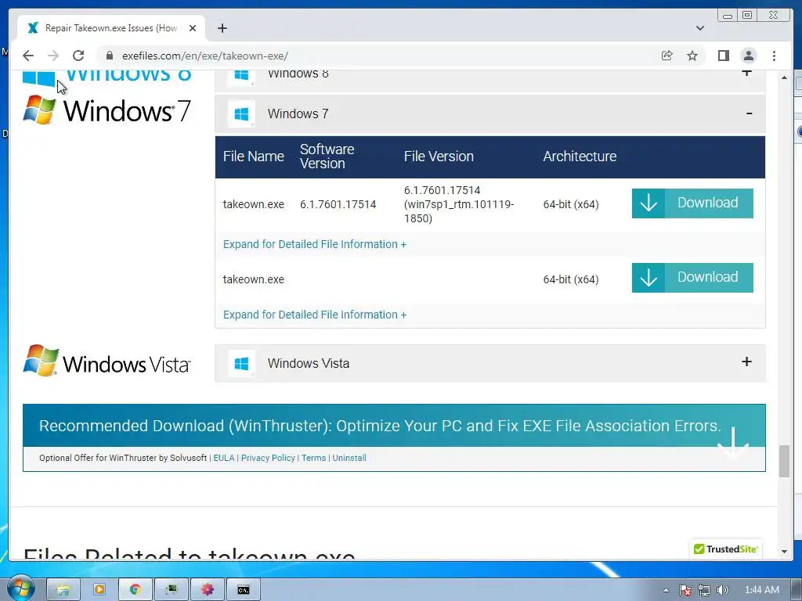Click the vertical scrollbar thumb
Image resolution: width=802 pixels, height=601 pixels.
(784, 461)
